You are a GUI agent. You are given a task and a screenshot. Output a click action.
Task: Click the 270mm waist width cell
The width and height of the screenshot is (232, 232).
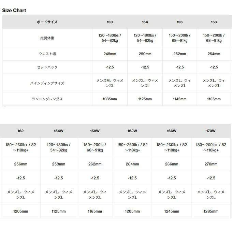tap(211, 164)
